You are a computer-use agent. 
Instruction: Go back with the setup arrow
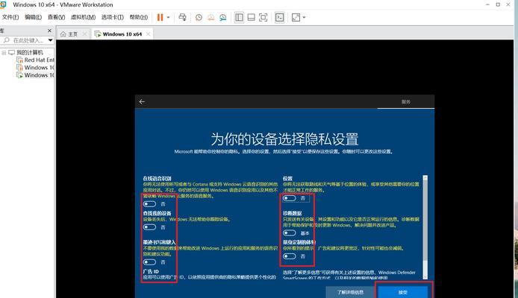click(142, 102)
